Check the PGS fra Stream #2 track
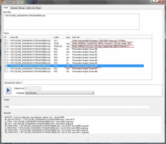This screenshot has width=166, height=144. point(5,55)
